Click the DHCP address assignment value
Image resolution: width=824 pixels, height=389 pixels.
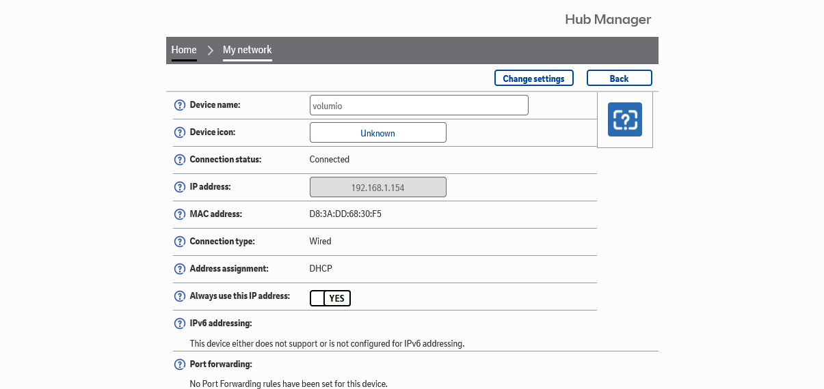click(321, 268)
